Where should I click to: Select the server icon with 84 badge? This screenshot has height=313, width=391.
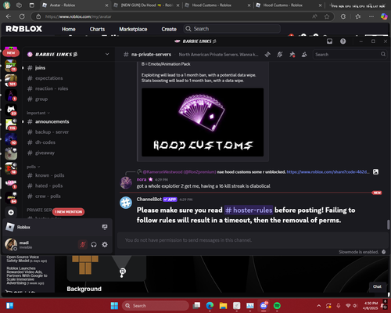(11, 198)
